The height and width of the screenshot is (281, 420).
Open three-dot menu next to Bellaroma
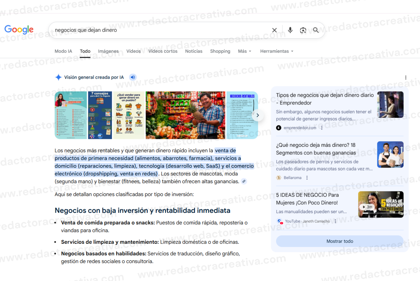(x=307, y=178)
